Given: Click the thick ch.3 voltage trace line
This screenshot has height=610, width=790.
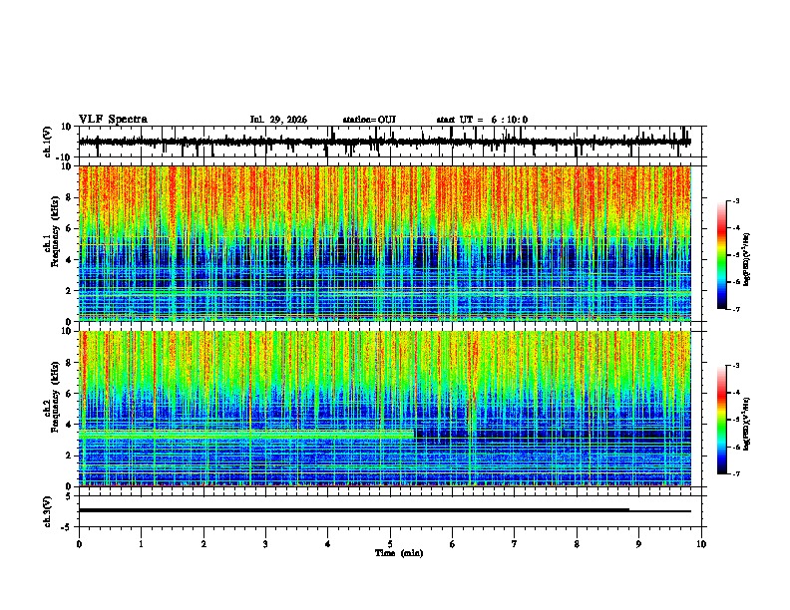Looking at the screenshot, I should coord(354,510).
